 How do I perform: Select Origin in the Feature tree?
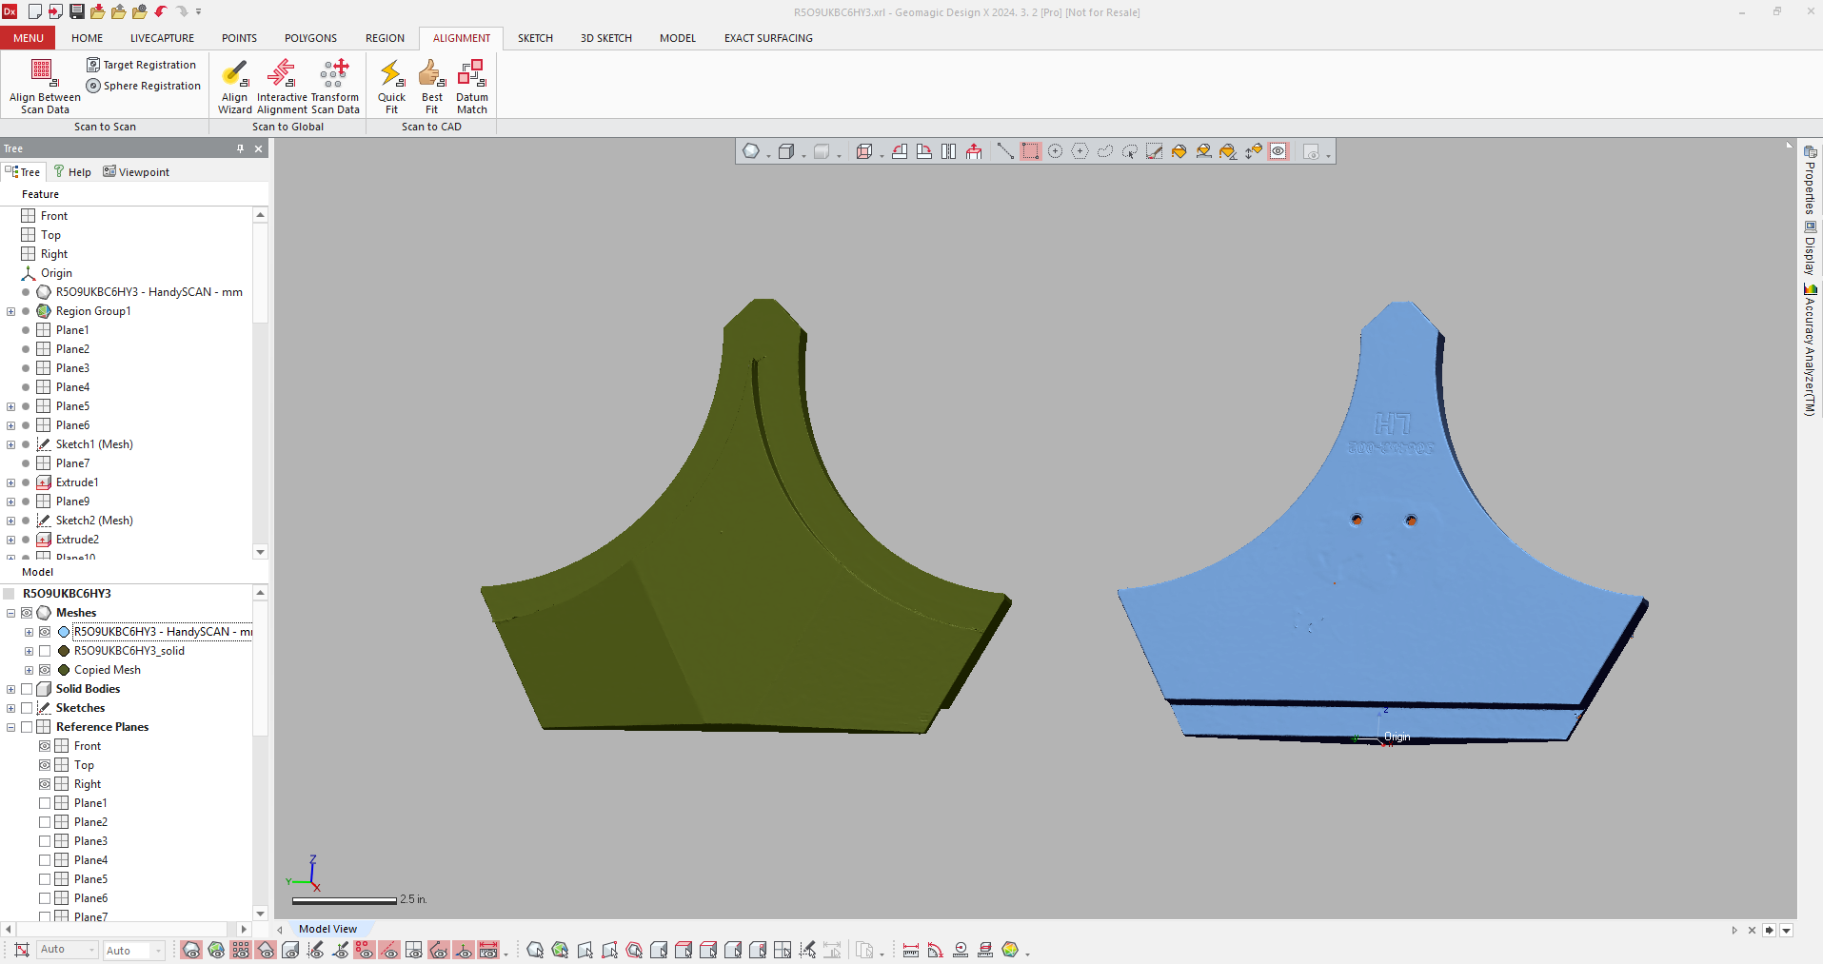click(56, 273)
